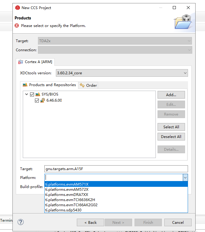Pick ti.platforms.sdp5430 platform option
Image resolution: width=205 pixels, height=232 pixels.
(116, 210)
